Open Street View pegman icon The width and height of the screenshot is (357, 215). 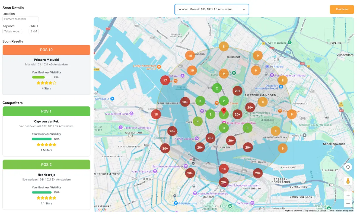point(348,181)
